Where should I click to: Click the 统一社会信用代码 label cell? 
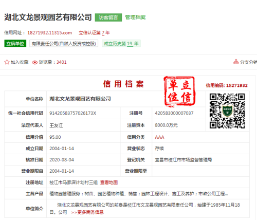[x=26, y=113]
